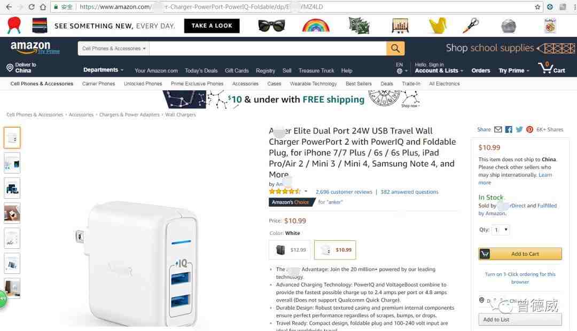
Task: Share product on Pinterest icon
Action: pos(529,129)
